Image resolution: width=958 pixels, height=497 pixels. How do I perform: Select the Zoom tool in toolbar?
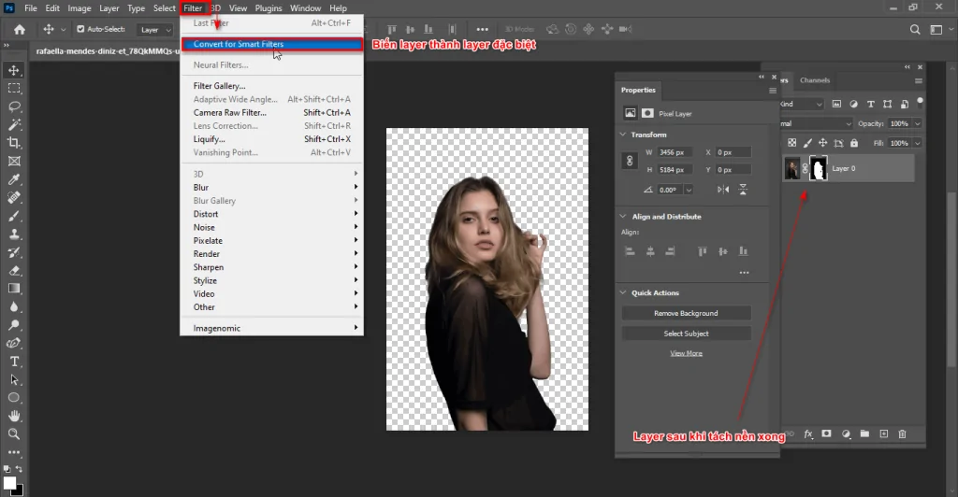coord(14,434)
